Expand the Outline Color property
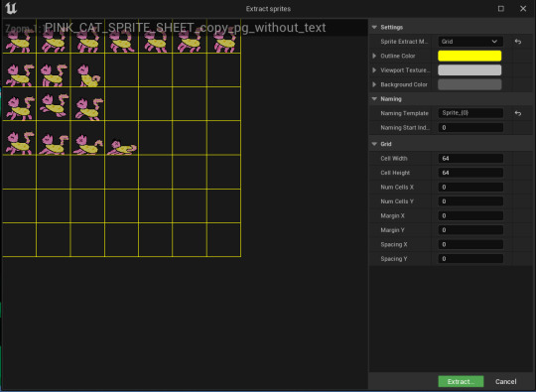 pos(374,56)
